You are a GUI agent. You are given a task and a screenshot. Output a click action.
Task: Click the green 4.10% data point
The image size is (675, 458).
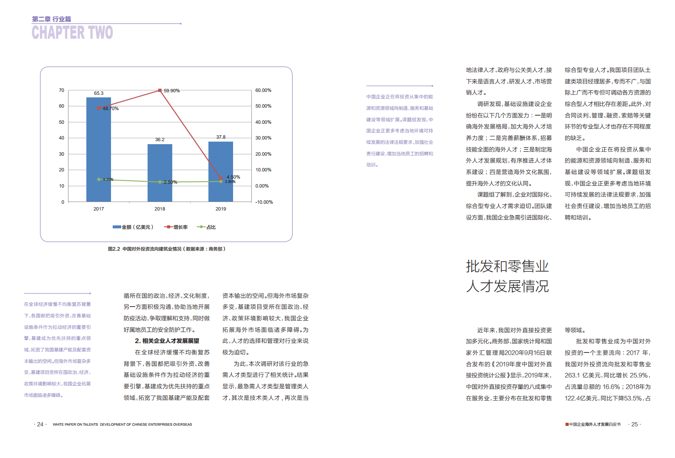tap(99, 179)
